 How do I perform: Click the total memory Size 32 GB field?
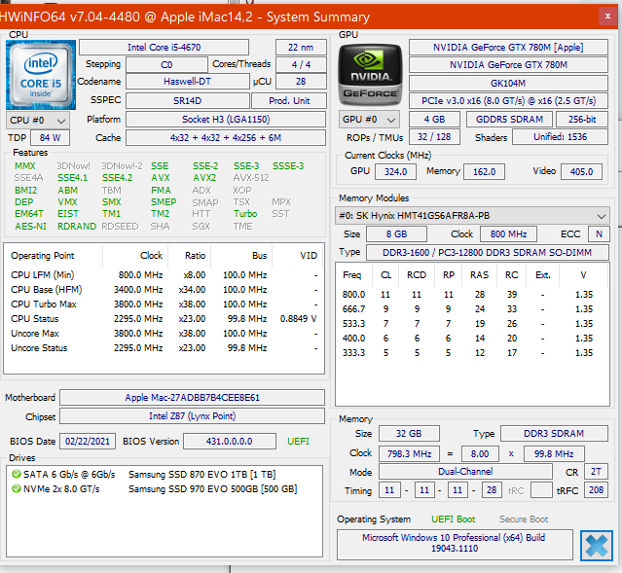(x=409, y=434)
